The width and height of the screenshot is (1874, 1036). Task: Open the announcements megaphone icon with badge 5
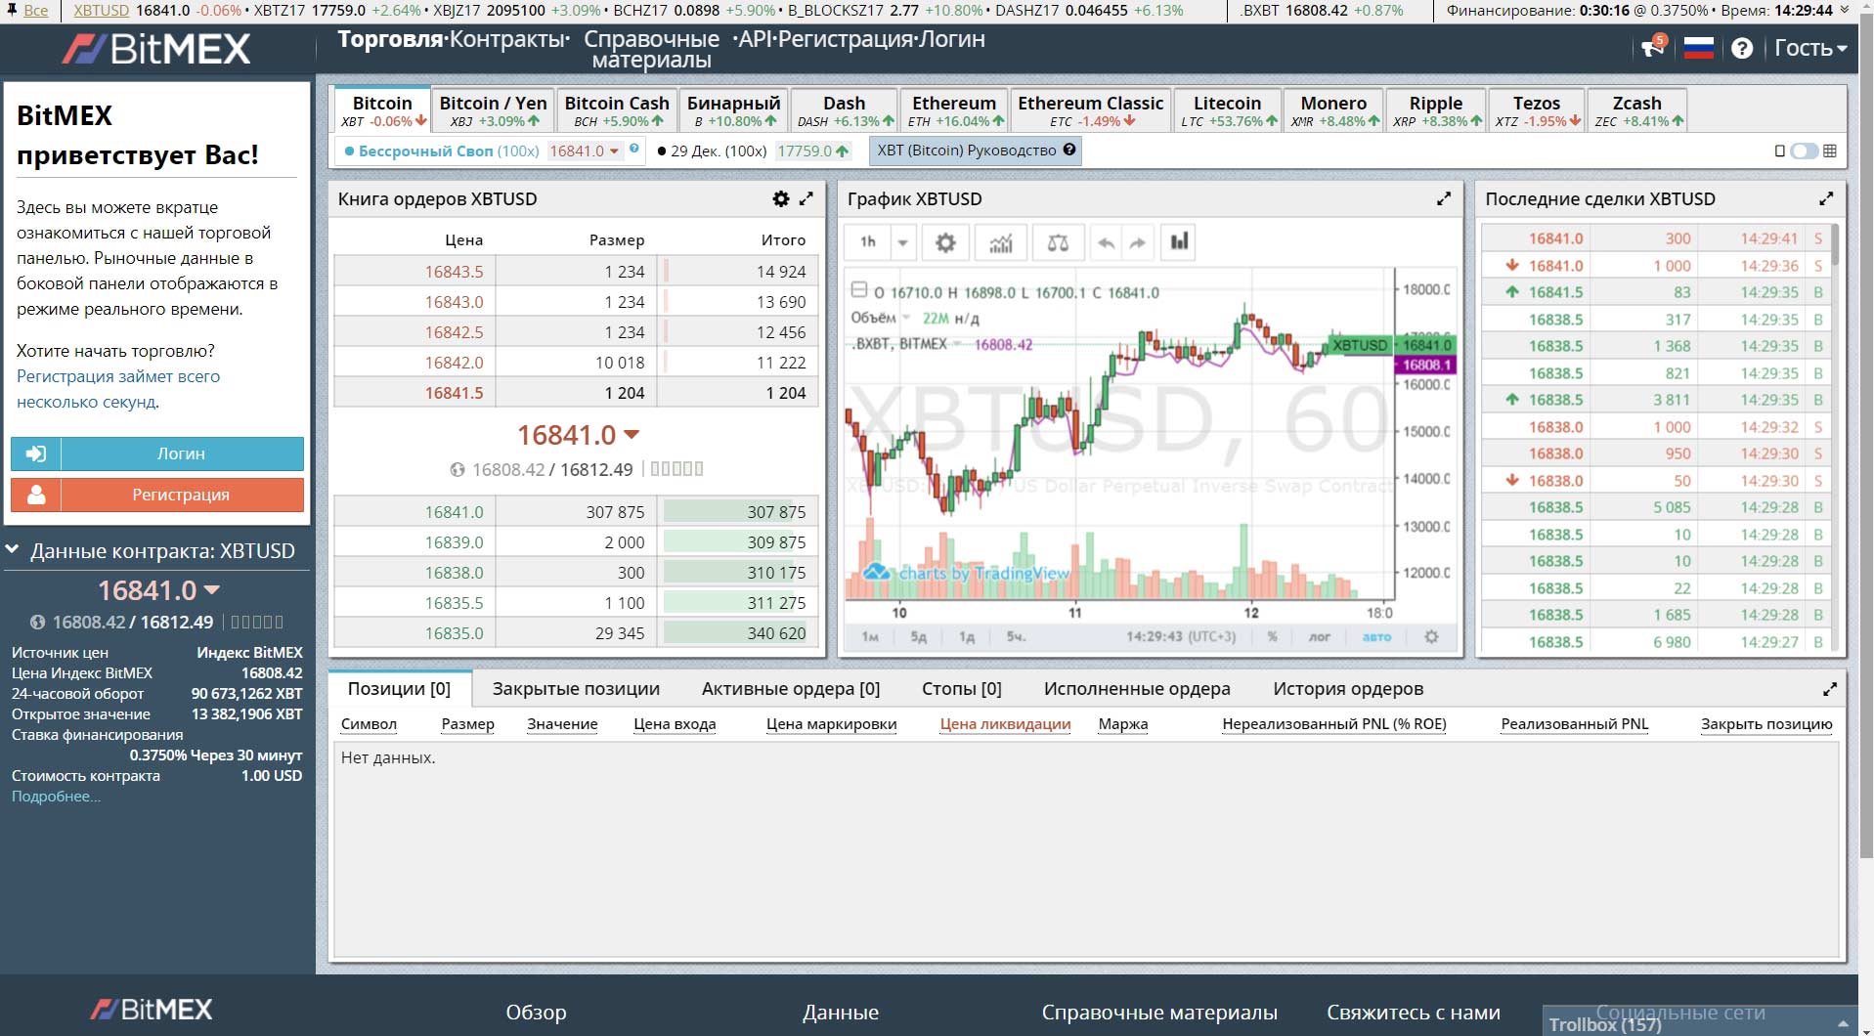point(1653,46)
